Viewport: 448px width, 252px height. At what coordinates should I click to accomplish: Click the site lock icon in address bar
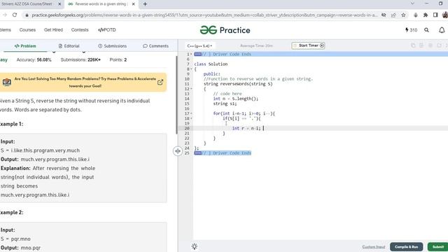coord(27,15)
